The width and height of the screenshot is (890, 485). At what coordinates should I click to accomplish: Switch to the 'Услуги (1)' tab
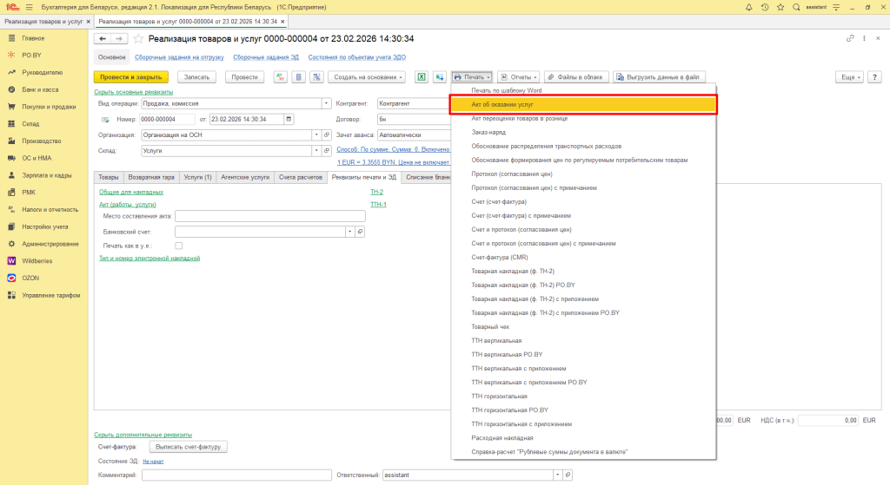coord(196,177)
